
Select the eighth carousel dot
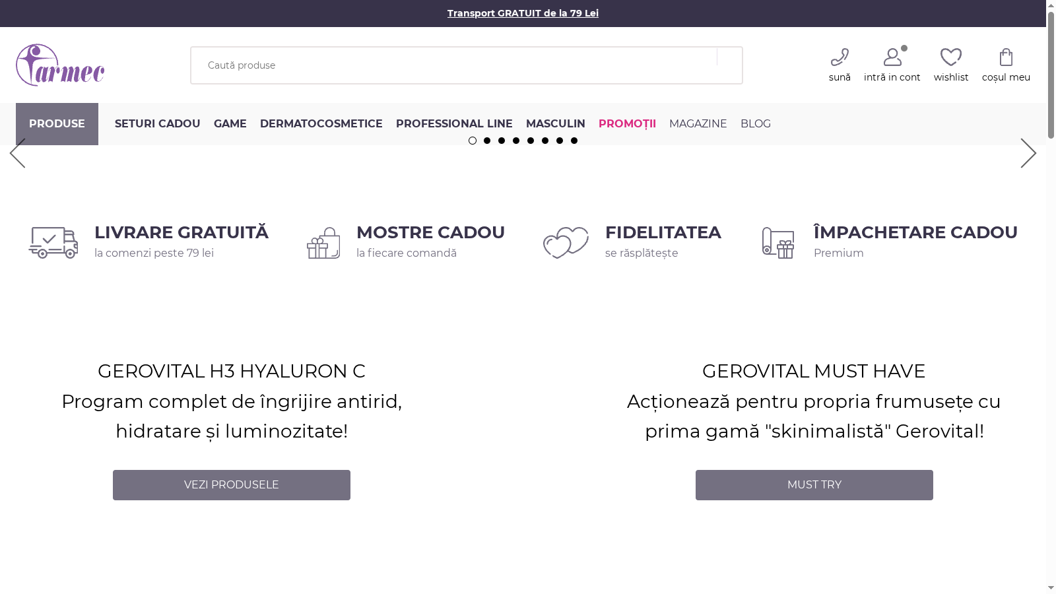pyautogui.click(x=574, y=141)
